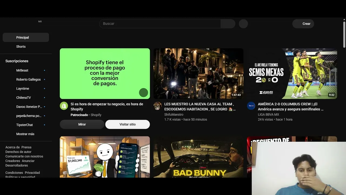Open the Prensa footer link
The width and height of the screenshot is (346, 195).
click(26, 147)
